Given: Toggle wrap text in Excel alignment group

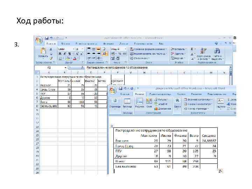Looking at the screenshot, I should pos(104,49).
